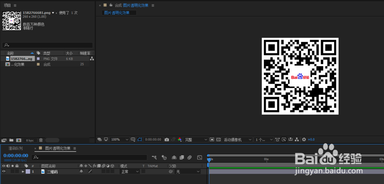Create a new folder in Project panel
The image size is (384, 184).
point(11,140)
